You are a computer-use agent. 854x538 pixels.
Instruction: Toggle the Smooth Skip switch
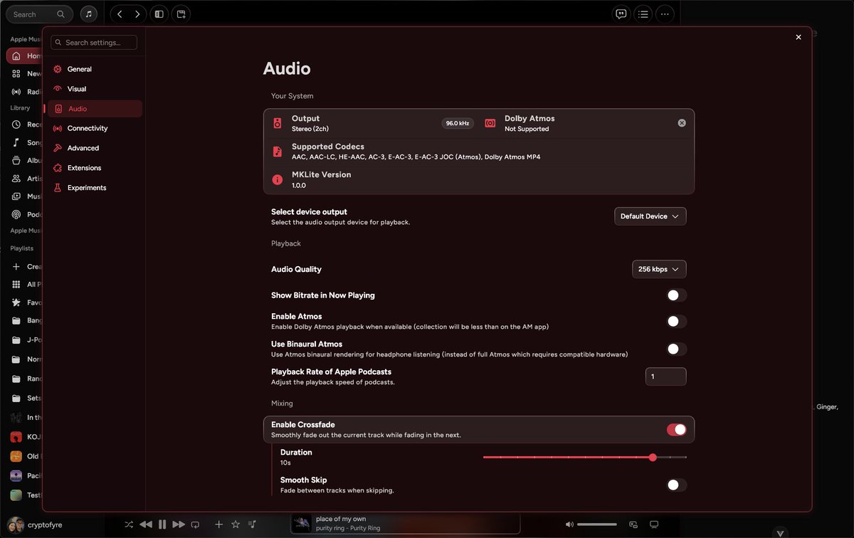676,485
